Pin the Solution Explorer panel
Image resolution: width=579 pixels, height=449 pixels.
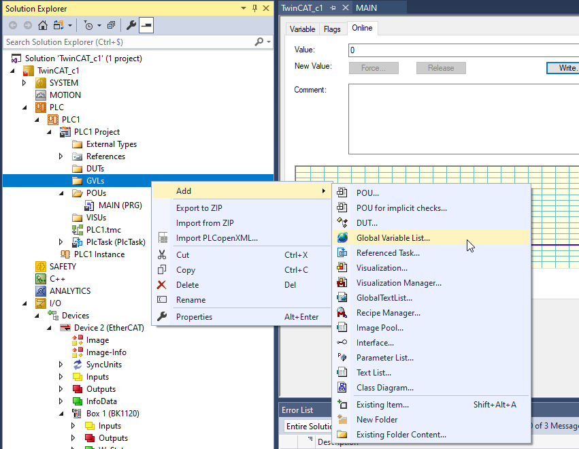[x=254, y=8]
